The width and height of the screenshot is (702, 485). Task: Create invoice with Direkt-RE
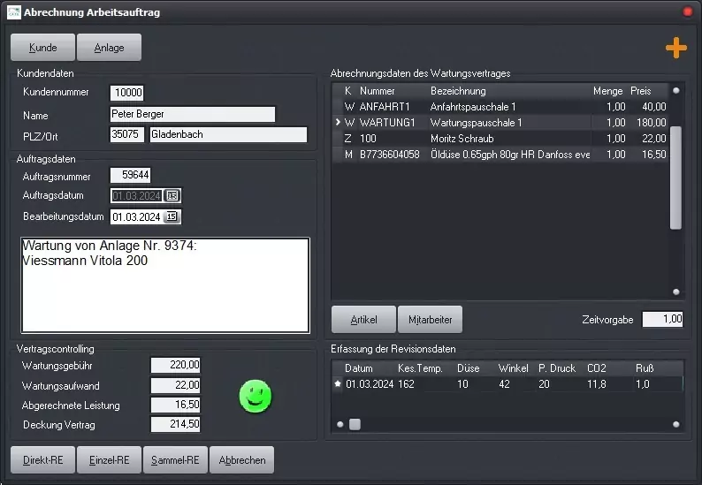click(x=43, y=460)
